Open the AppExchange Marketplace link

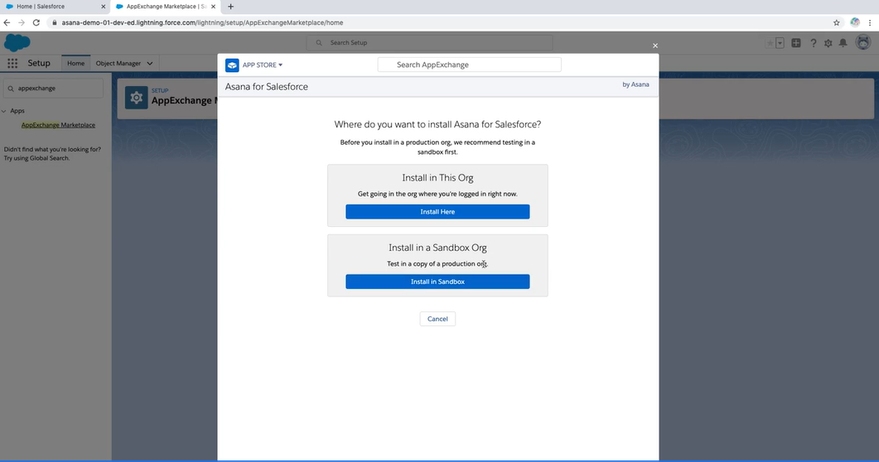(58, 125)
